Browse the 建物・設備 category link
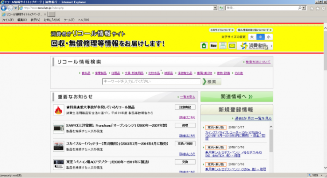Screen dimensions: 327x178 click(x=223, y=73)
